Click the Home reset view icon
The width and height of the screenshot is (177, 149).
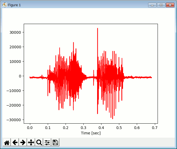[7, 142]
